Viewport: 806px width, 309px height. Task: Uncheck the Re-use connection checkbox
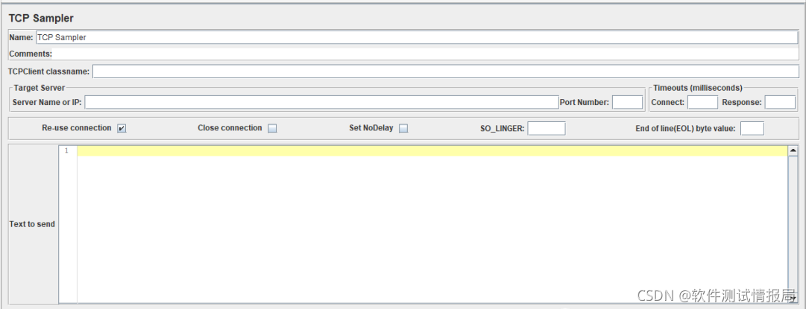pyautogui.click(x=122, y=128)
